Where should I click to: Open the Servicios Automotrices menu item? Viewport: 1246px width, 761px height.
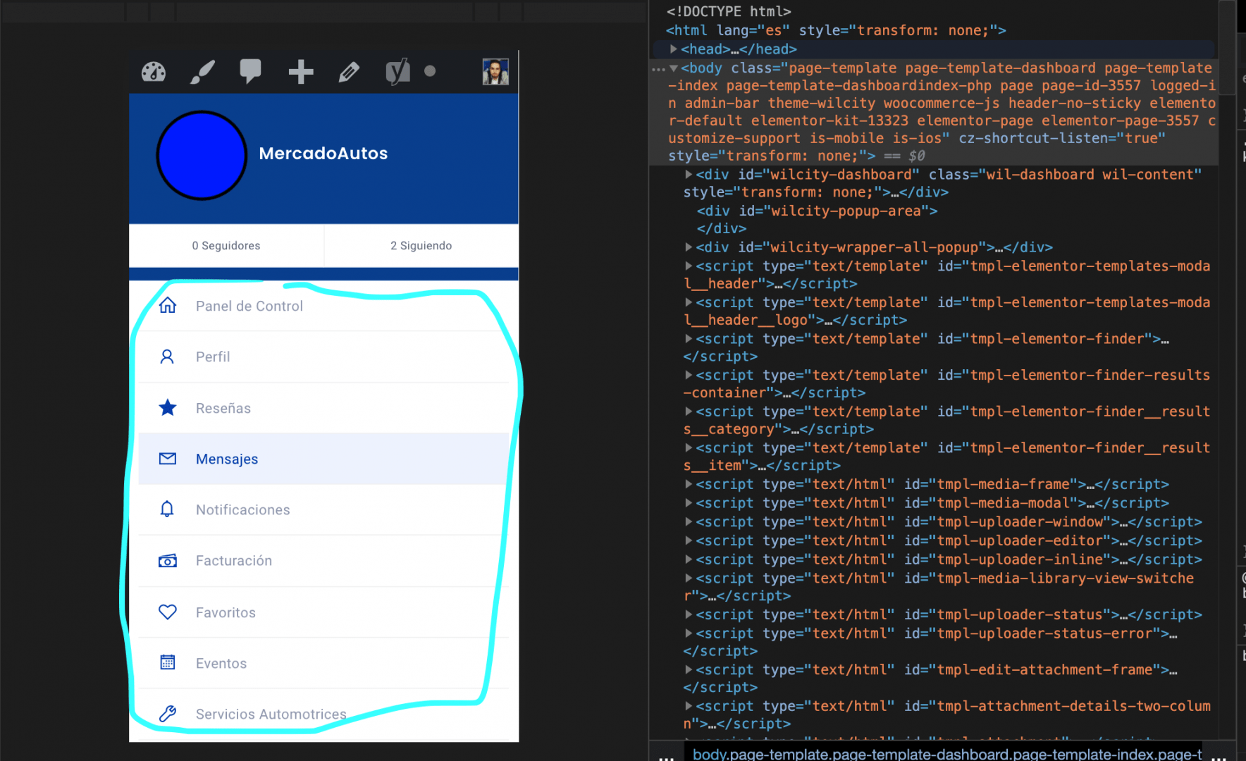[x=323, y=714]
